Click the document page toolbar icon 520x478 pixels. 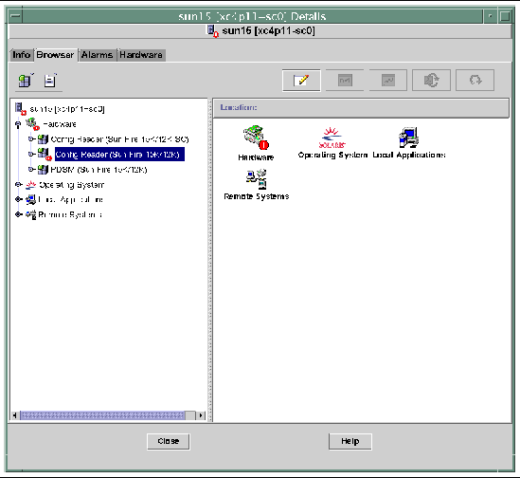50,81
